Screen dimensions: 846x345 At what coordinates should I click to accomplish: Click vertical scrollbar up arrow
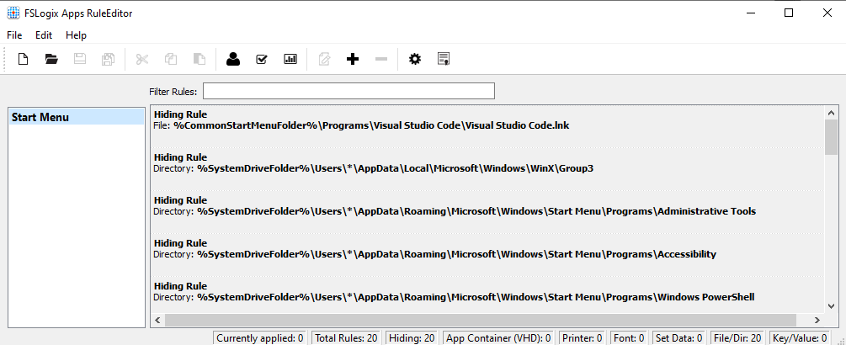tap(832, 113)
